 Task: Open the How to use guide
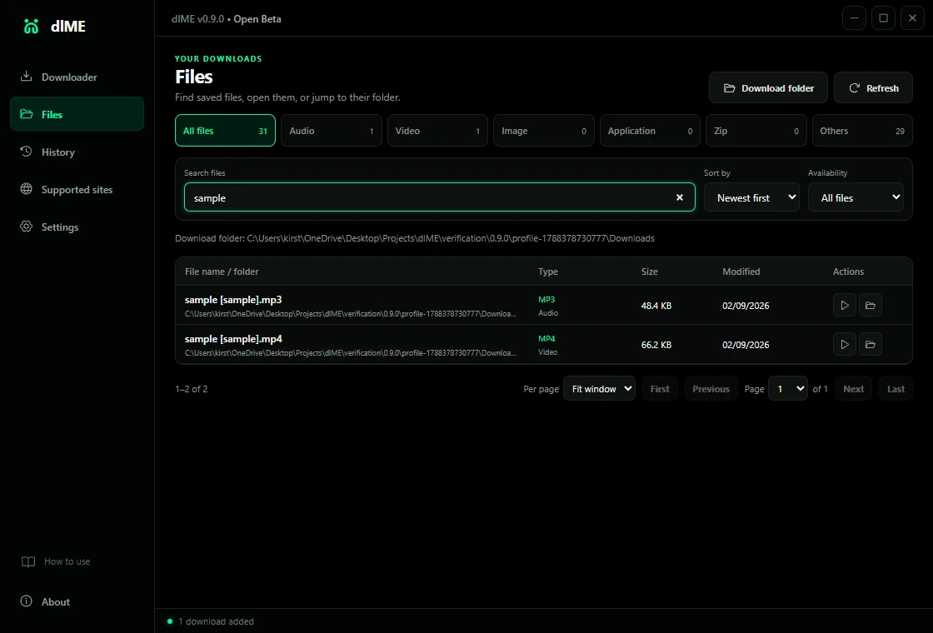pos(56,561)
